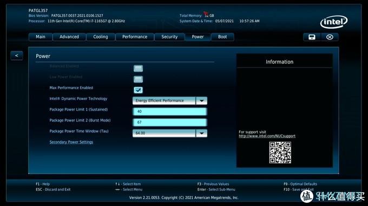Viewport: 368px width, 206px height.
Task: Open the Performance tab
Action: pyautogui.click(x=135, y=37)
